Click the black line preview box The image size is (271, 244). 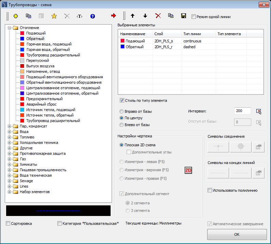pos(58,211)
